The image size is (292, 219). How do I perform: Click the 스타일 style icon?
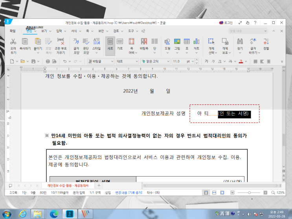(96, 42)
